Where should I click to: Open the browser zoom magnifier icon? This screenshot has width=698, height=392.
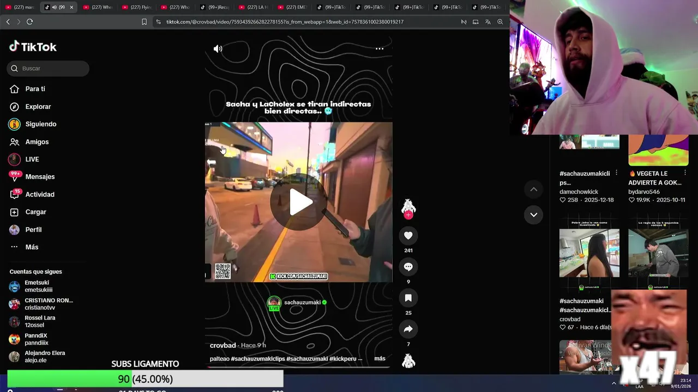click(x=500, y=22)
